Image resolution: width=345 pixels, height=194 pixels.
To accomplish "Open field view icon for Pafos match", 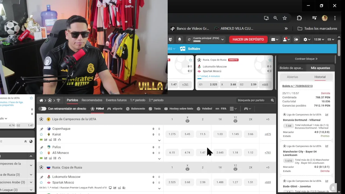I will (41, 158).
